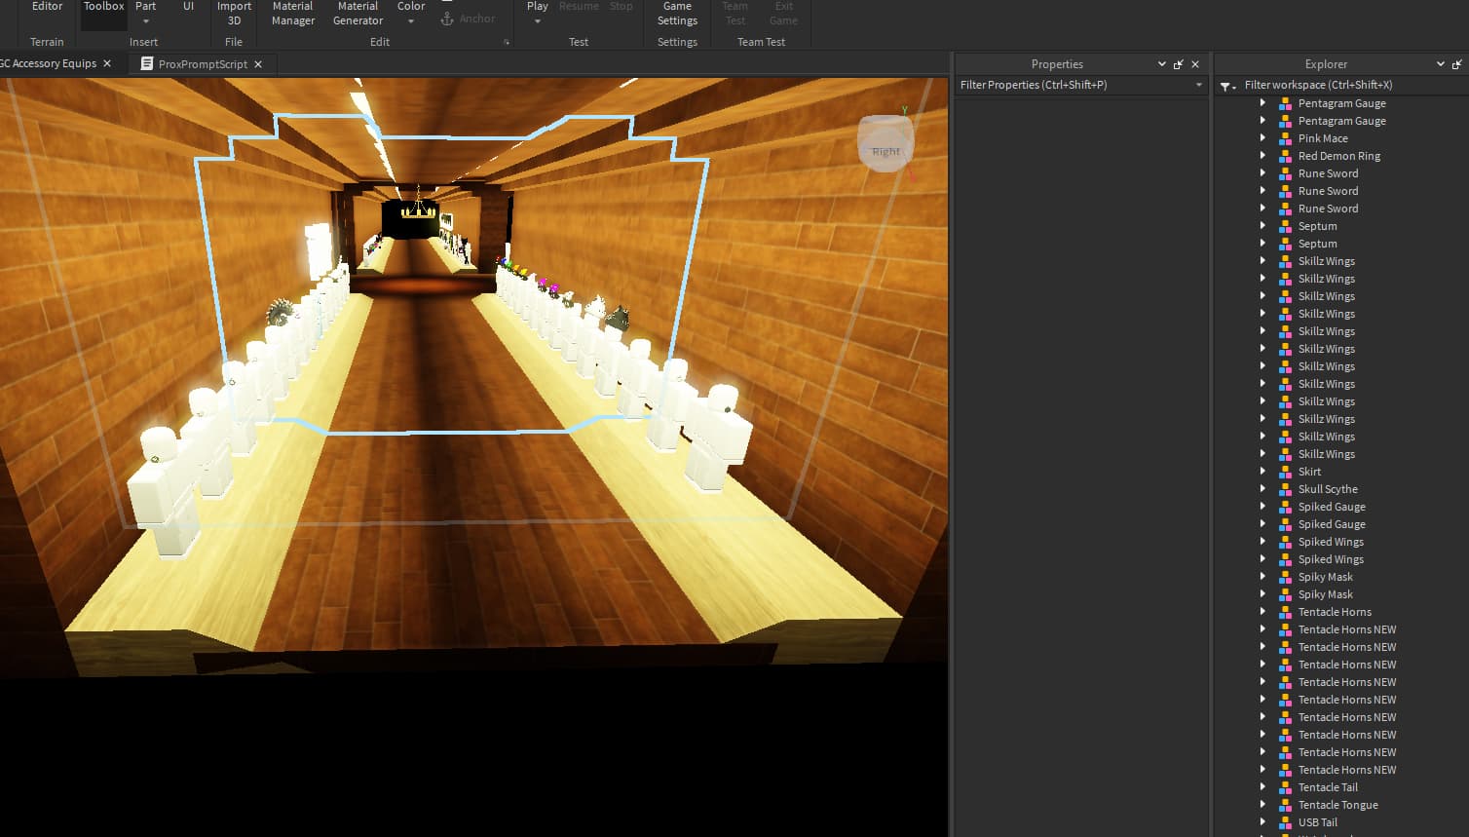Click the Pink Mace model icon
Screen dimensions: 1469x837
(1285, 138)
